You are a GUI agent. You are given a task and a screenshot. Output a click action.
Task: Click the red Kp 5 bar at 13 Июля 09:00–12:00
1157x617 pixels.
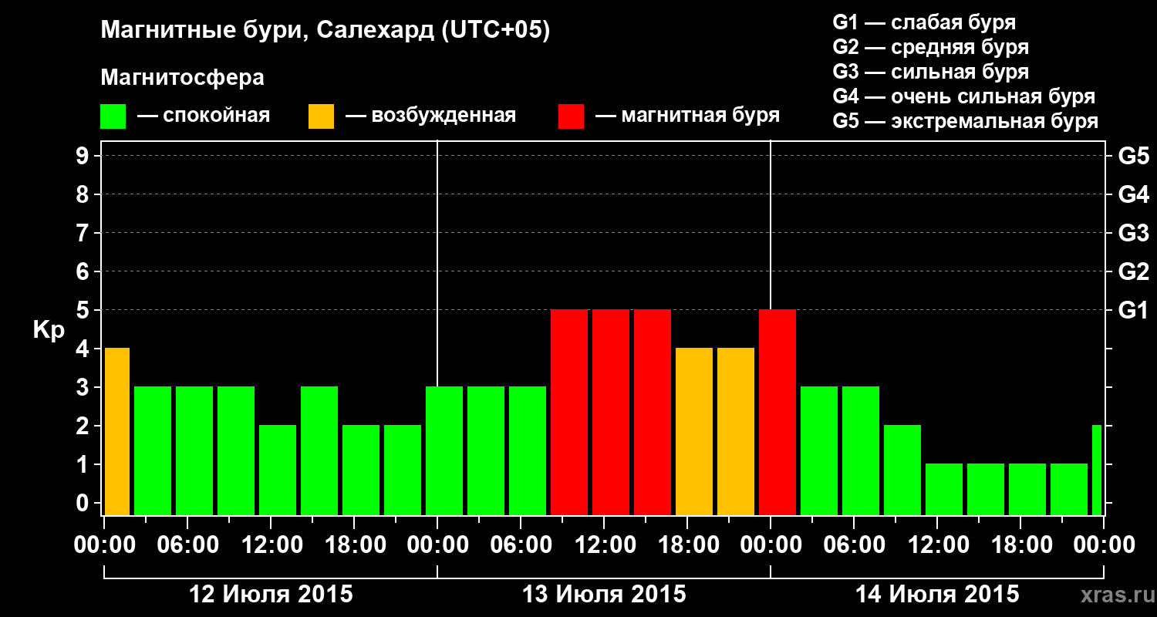coord(569,412)
